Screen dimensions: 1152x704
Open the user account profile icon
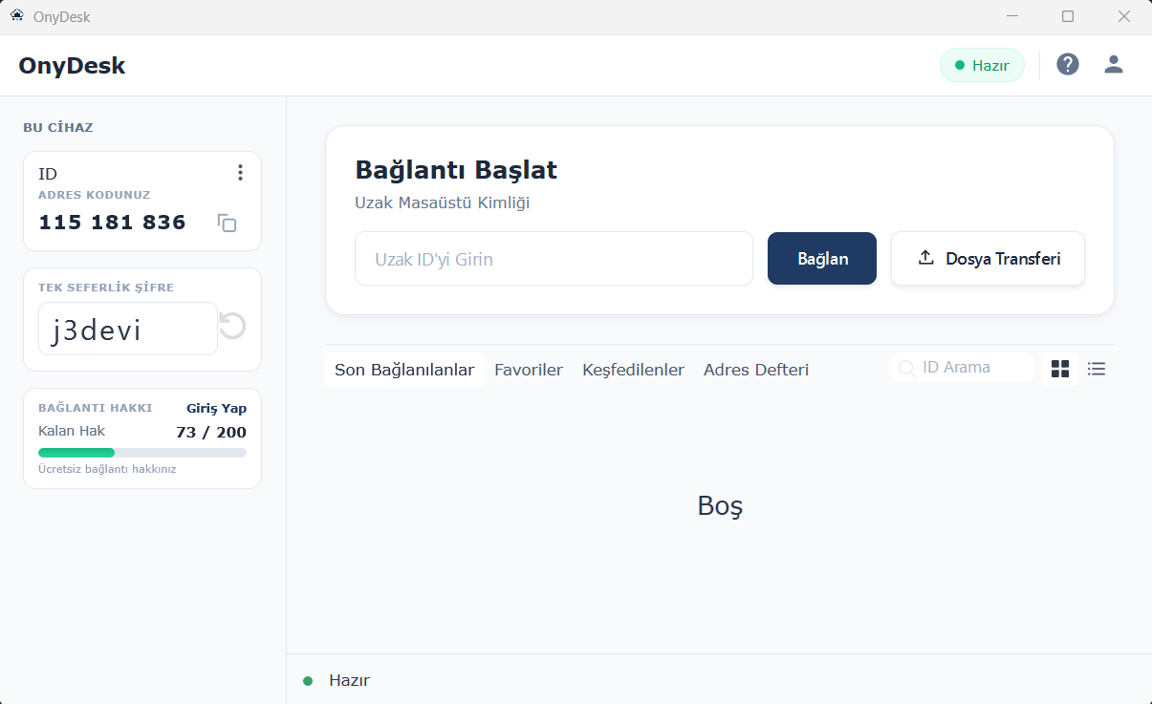1113,64
